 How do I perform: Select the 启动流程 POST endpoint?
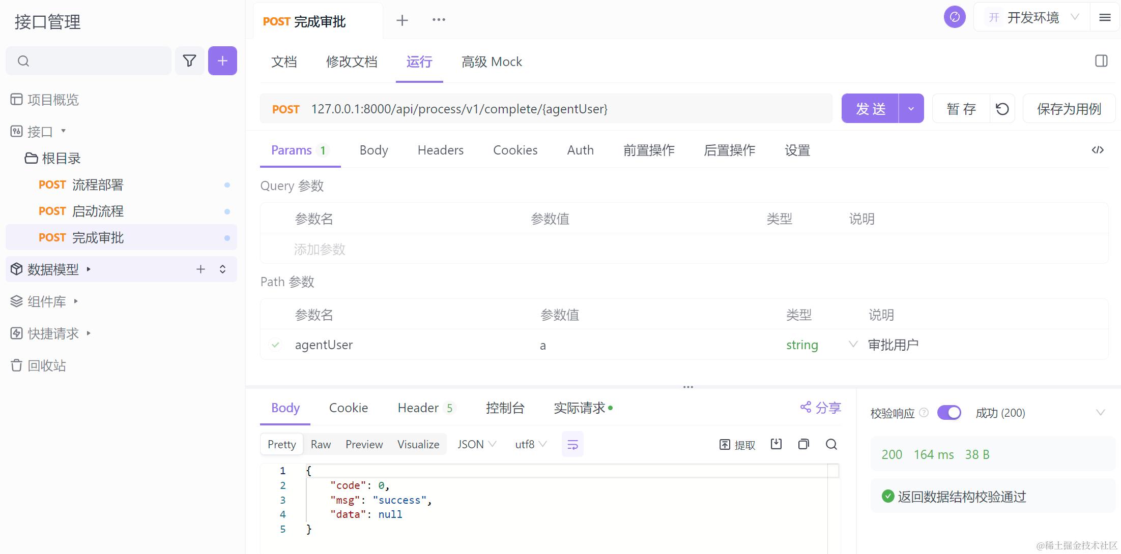[98, 211]
